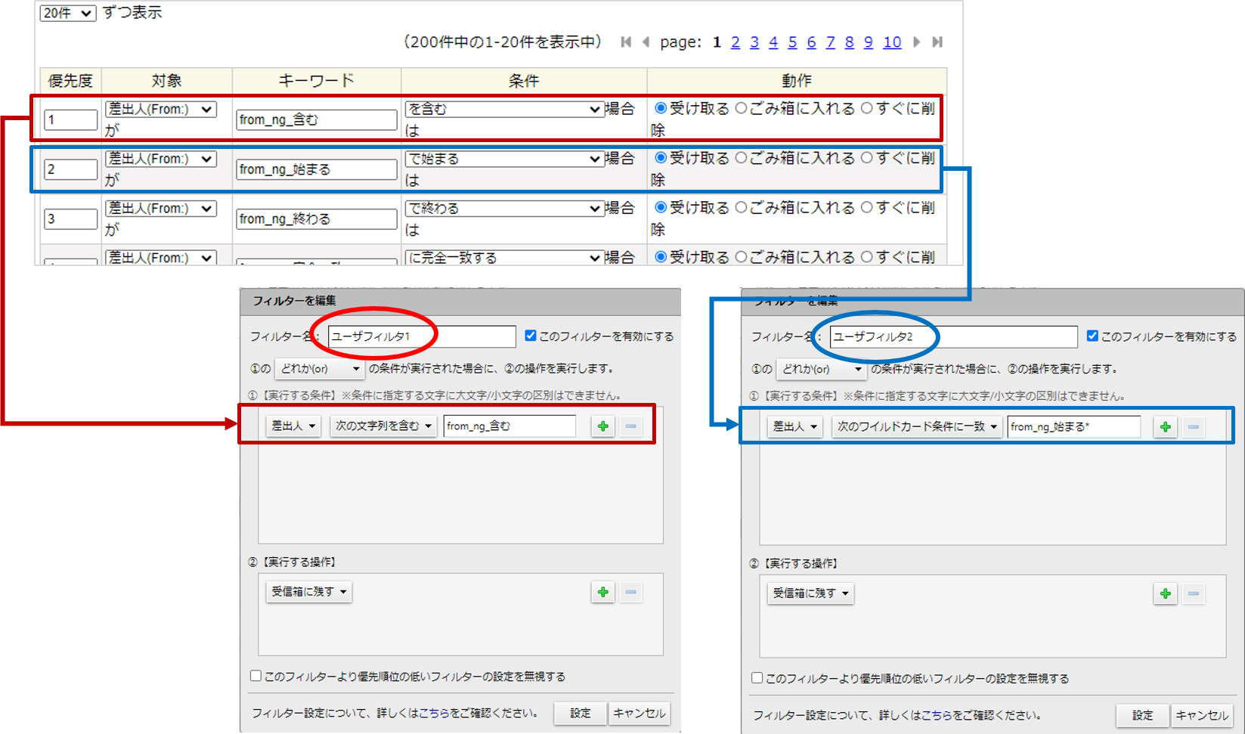Remove condition minus icon in ユーザフィルタ2 dialog
The width and height of the screenshot is (1245, 734).
(x=1193, y=427)
